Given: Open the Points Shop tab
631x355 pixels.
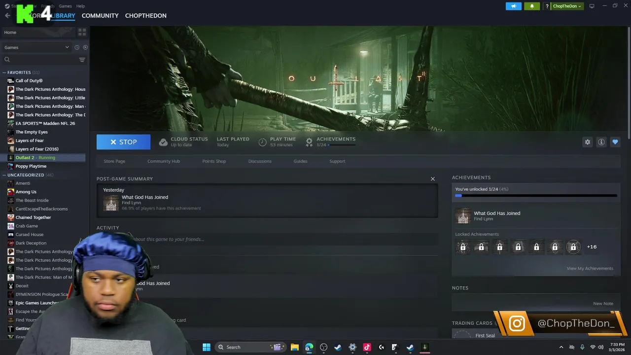Looking at the screenshot, I should tap(214, 161).
